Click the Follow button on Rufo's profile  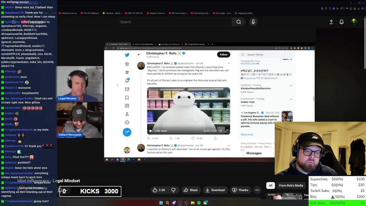click(224, 54)
